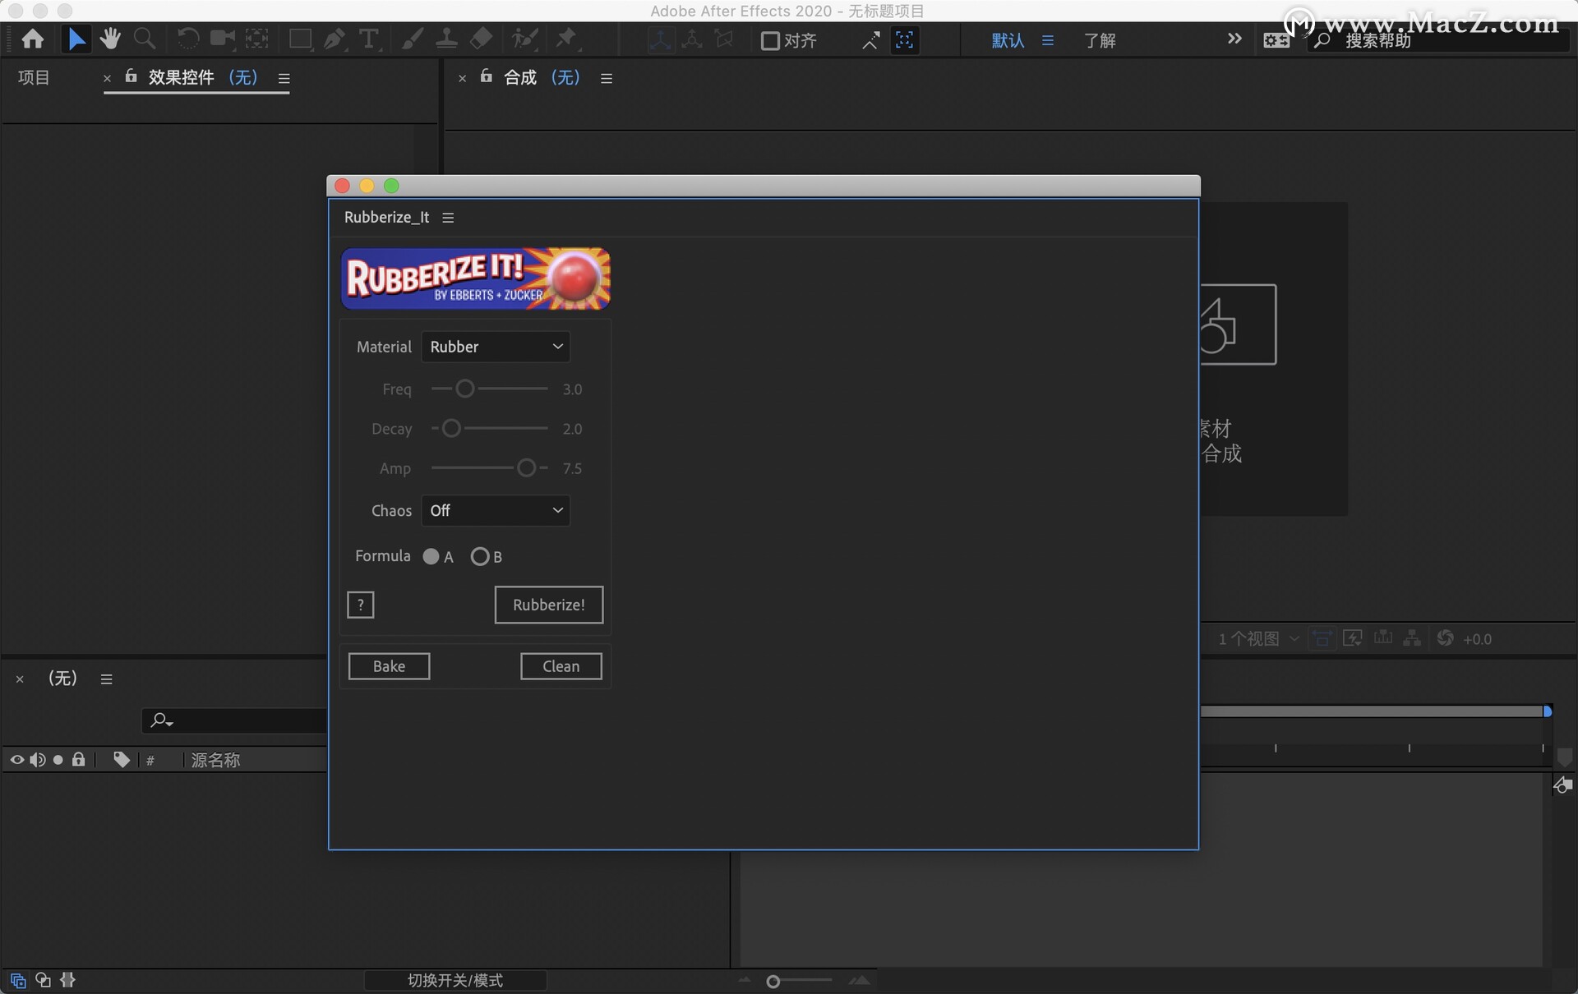Click the pixel aspect ratio correction icon
Screen dimensions: 1578x994
pyautogui.click(x=1322, y=638)
